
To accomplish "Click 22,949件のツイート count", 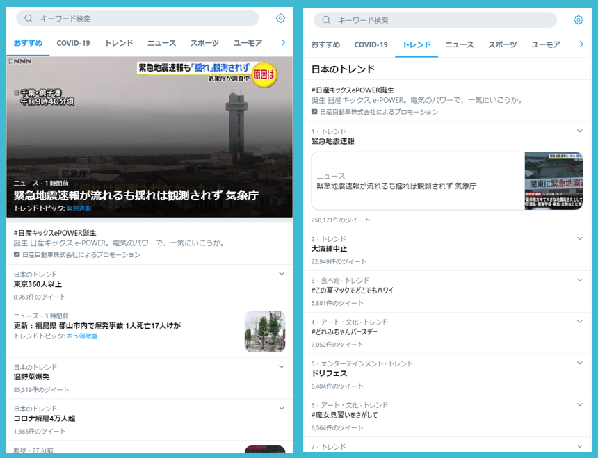I will (x=339, y=261).
